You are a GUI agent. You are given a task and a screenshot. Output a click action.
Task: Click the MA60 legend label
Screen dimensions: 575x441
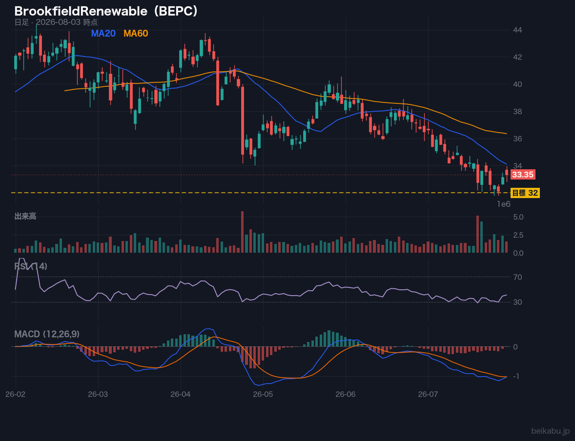[136, 33]
